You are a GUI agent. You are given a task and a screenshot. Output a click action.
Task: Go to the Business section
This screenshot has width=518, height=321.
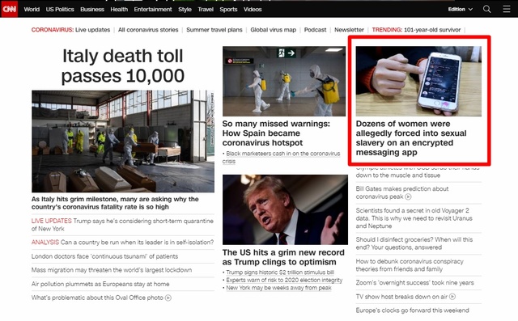point(92,9)
